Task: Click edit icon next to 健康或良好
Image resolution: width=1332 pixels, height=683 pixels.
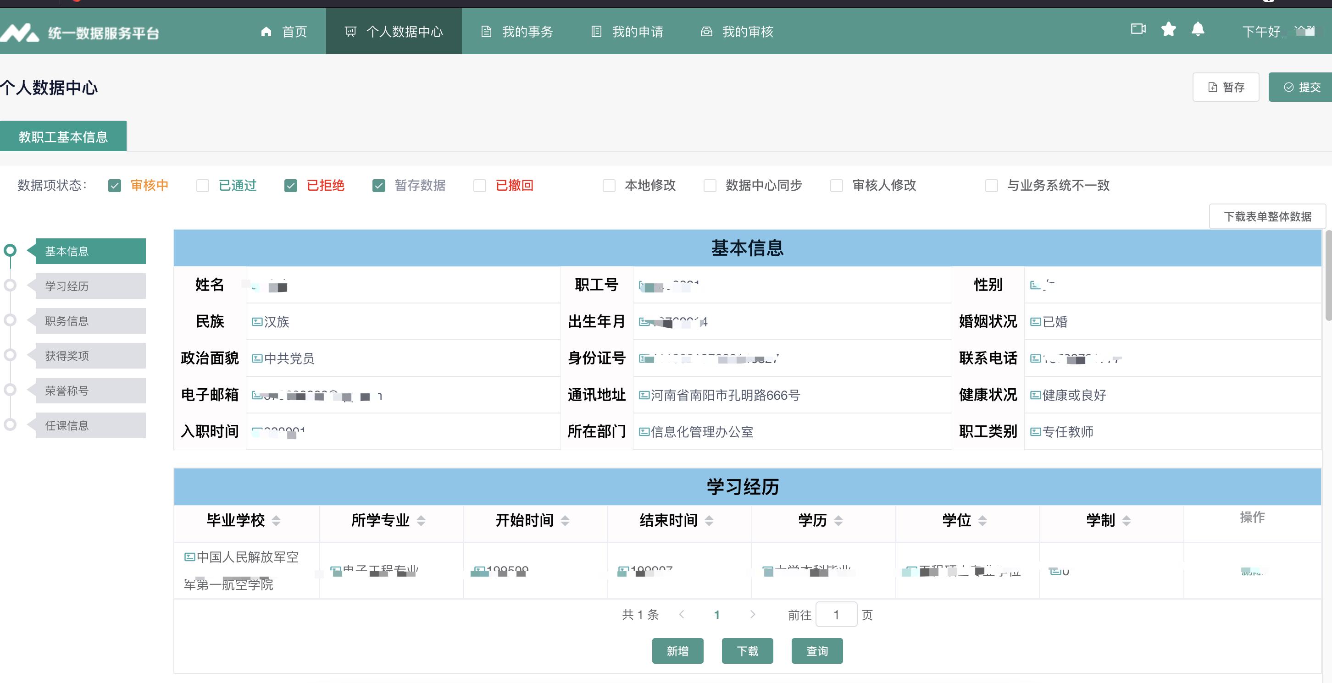Action: tap(1036, 395)
